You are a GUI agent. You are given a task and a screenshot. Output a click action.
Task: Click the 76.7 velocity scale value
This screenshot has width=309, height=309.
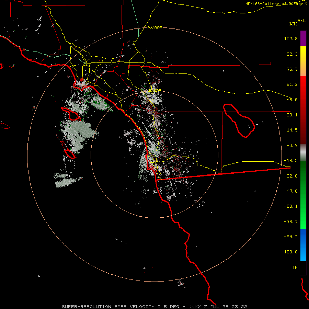click(x=292, y=69)
